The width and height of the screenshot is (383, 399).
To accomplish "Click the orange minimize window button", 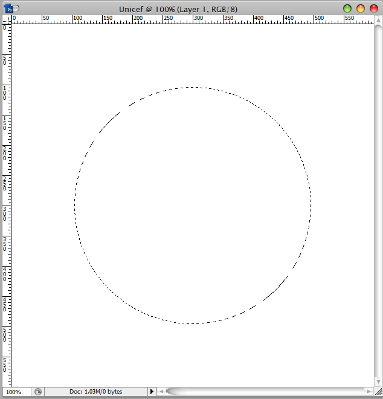I will coord(361,8).
